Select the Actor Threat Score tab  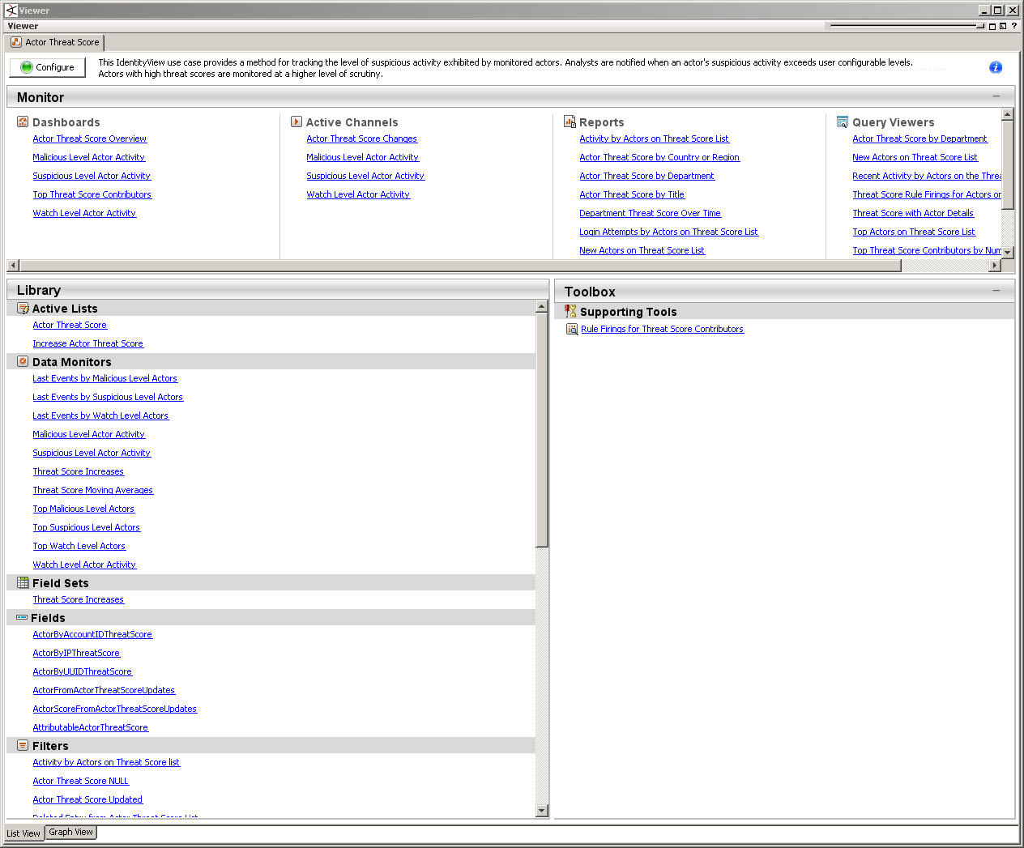coord(55,42)
